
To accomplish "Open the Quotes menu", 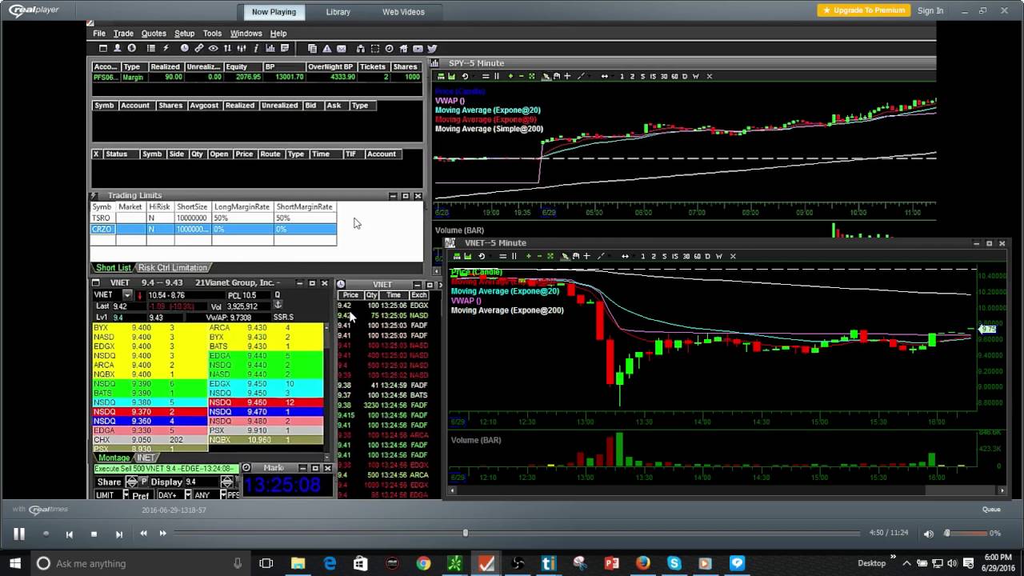I will click(x=154, y=34).
